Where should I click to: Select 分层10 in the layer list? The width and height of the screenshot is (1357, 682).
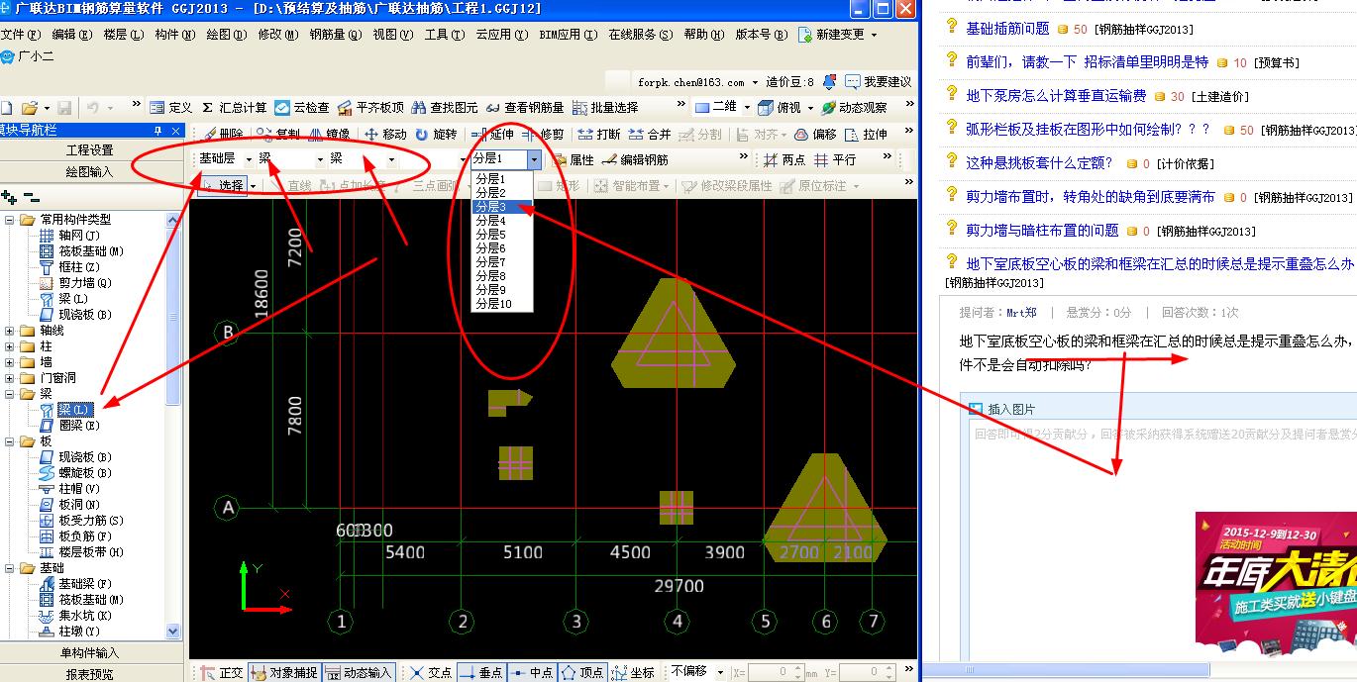(x=502, y=304)
